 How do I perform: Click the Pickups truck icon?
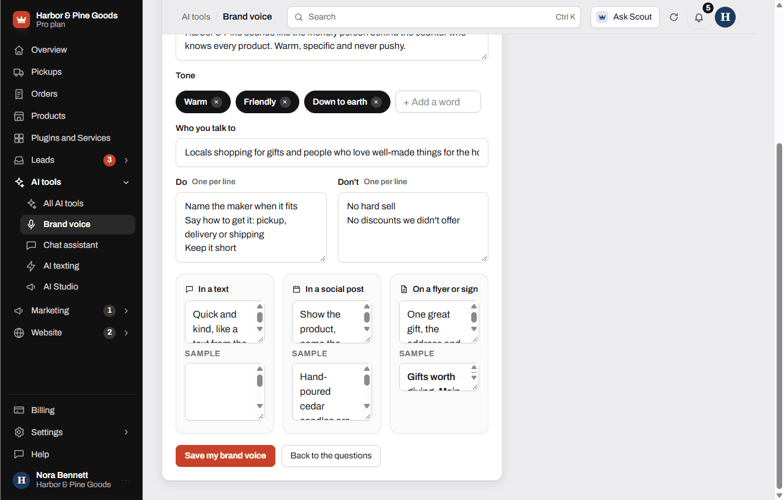pyautogui.click(x=19, y=72)
